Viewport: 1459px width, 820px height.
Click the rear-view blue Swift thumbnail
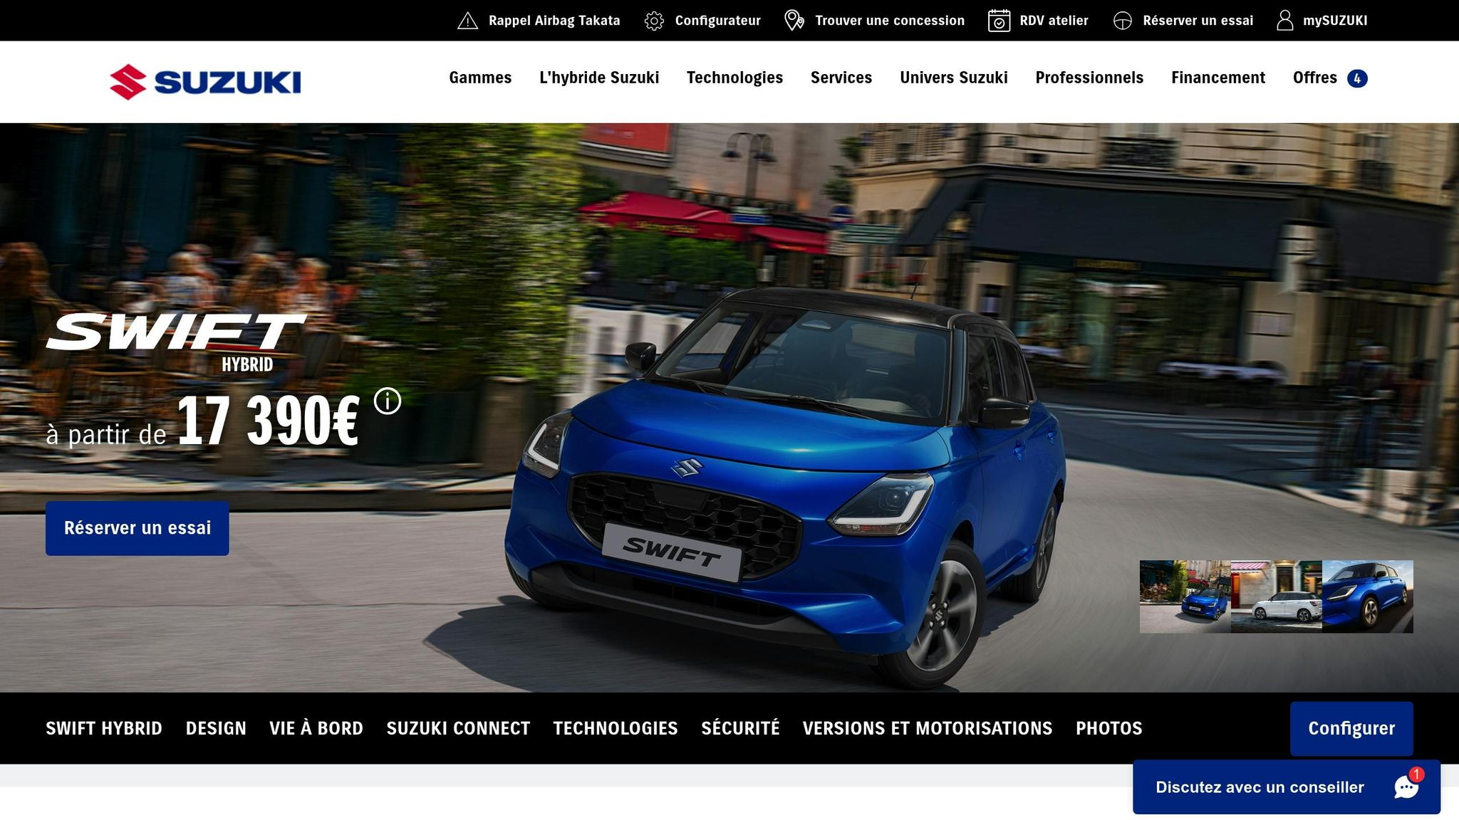click(x=1368, y=596)
